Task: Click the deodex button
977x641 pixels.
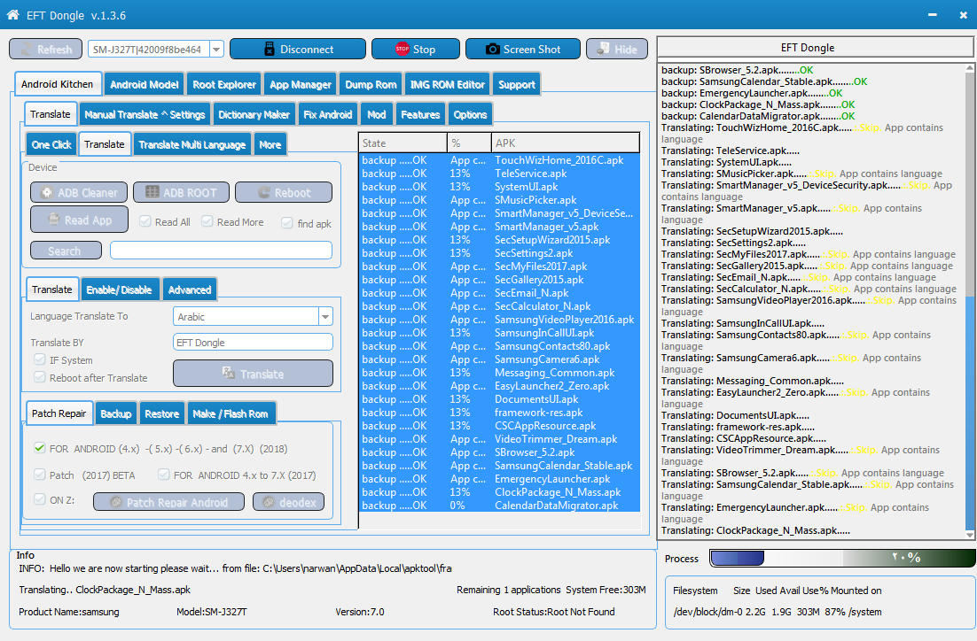Action: tap(288, 502)
